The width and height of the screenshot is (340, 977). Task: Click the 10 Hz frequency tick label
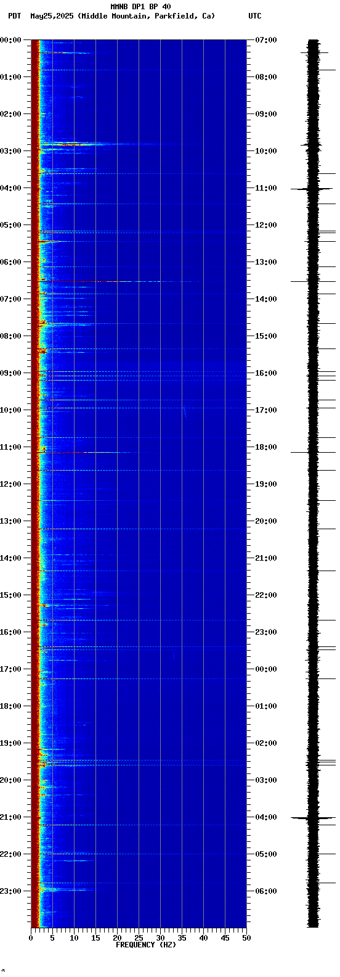[x=74, y=938]
